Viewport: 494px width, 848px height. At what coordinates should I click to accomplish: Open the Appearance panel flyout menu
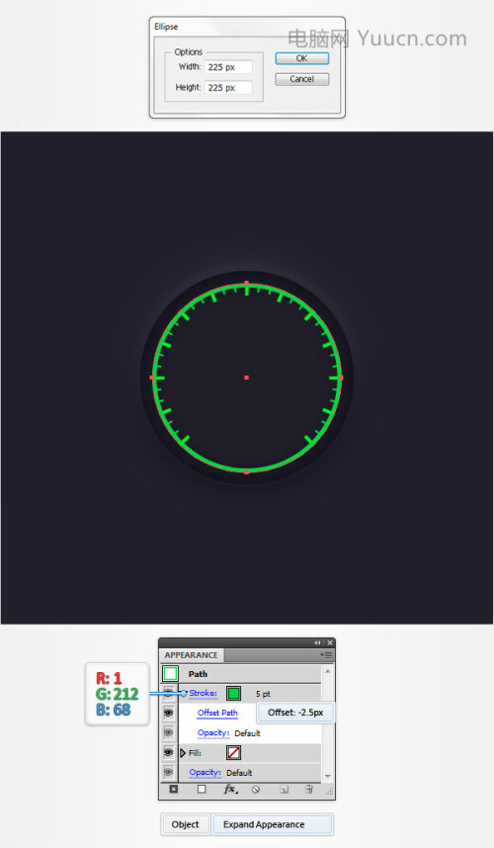click(x=326, y=655)
